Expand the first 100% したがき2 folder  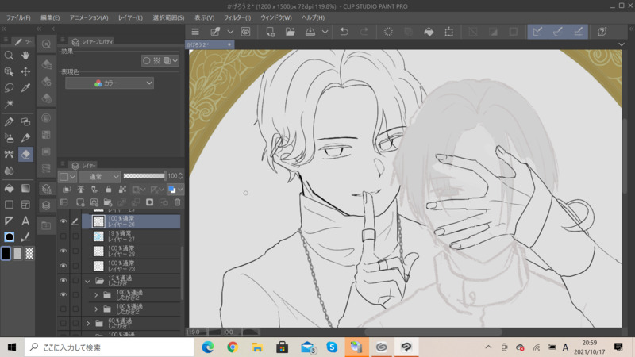coord(96,295)
